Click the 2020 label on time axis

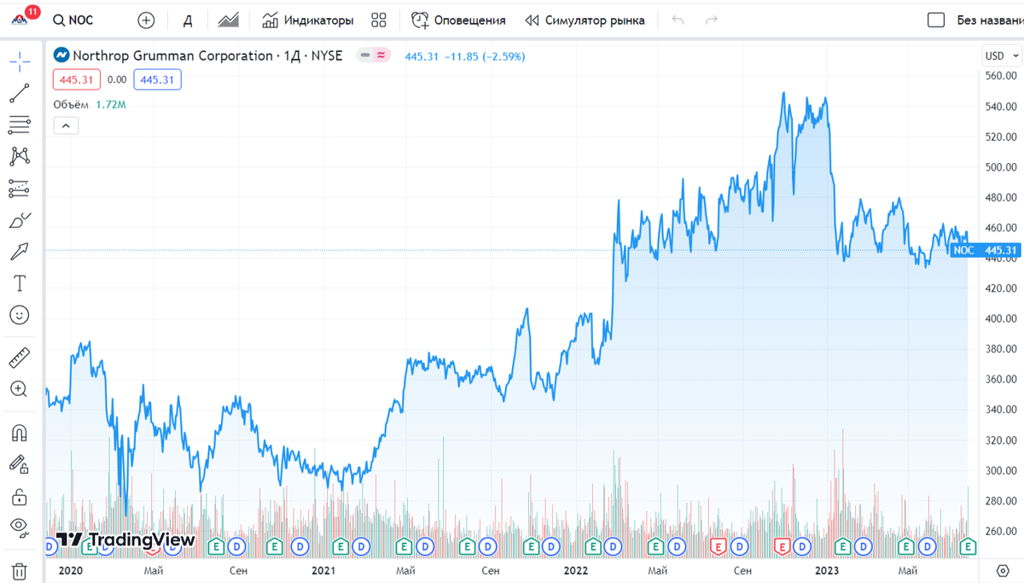click(71, 570)
